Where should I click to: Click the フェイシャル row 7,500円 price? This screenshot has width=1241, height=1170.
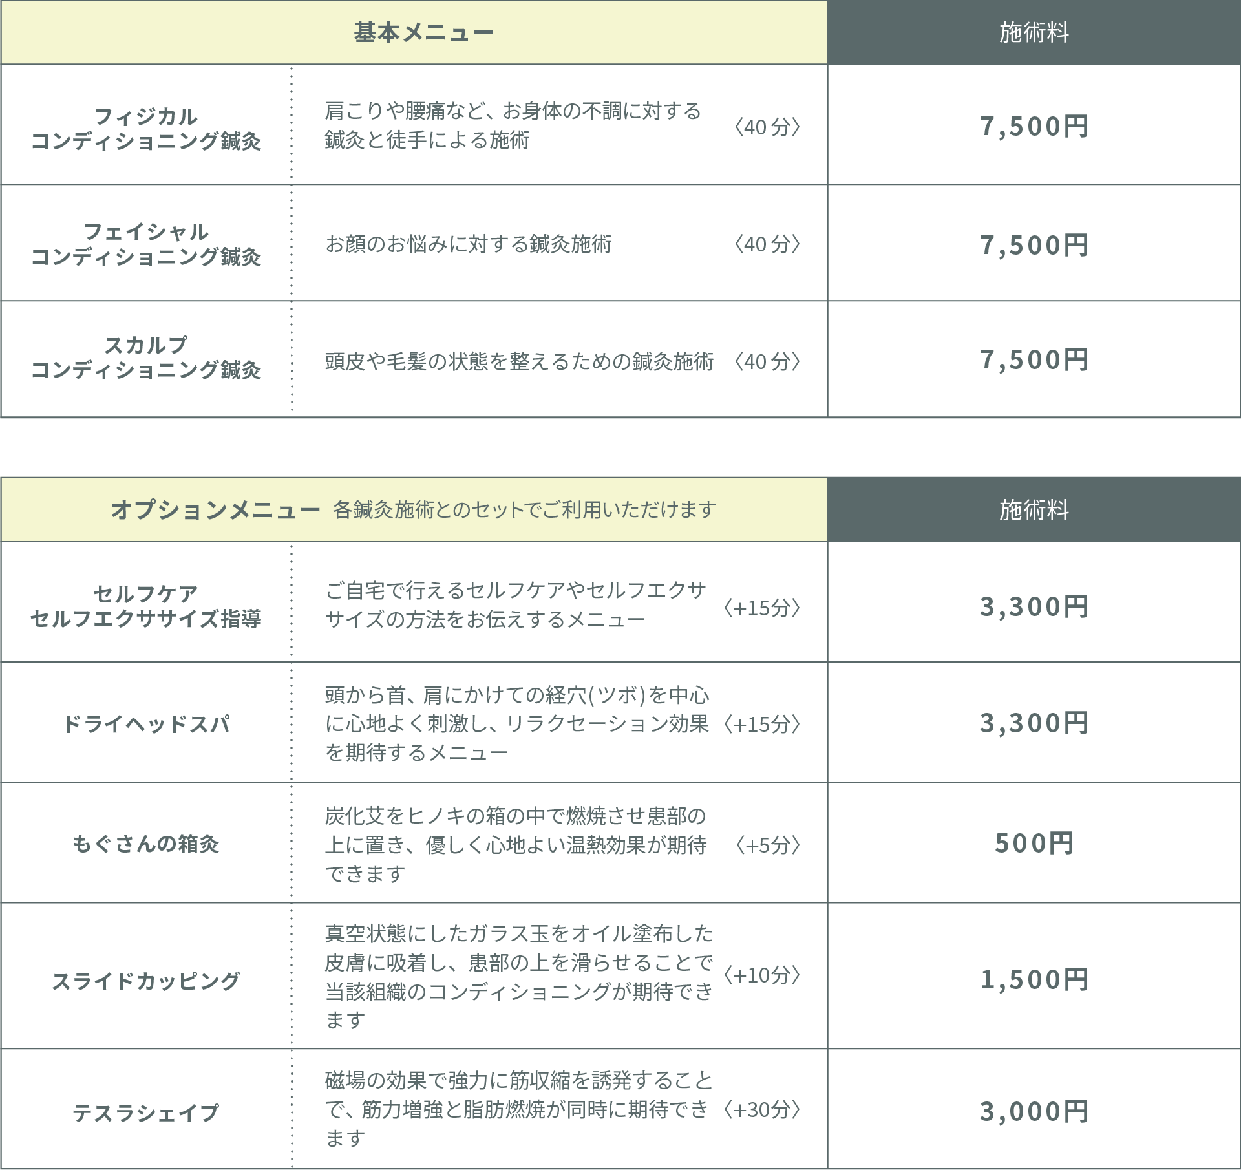(1034, 244)
